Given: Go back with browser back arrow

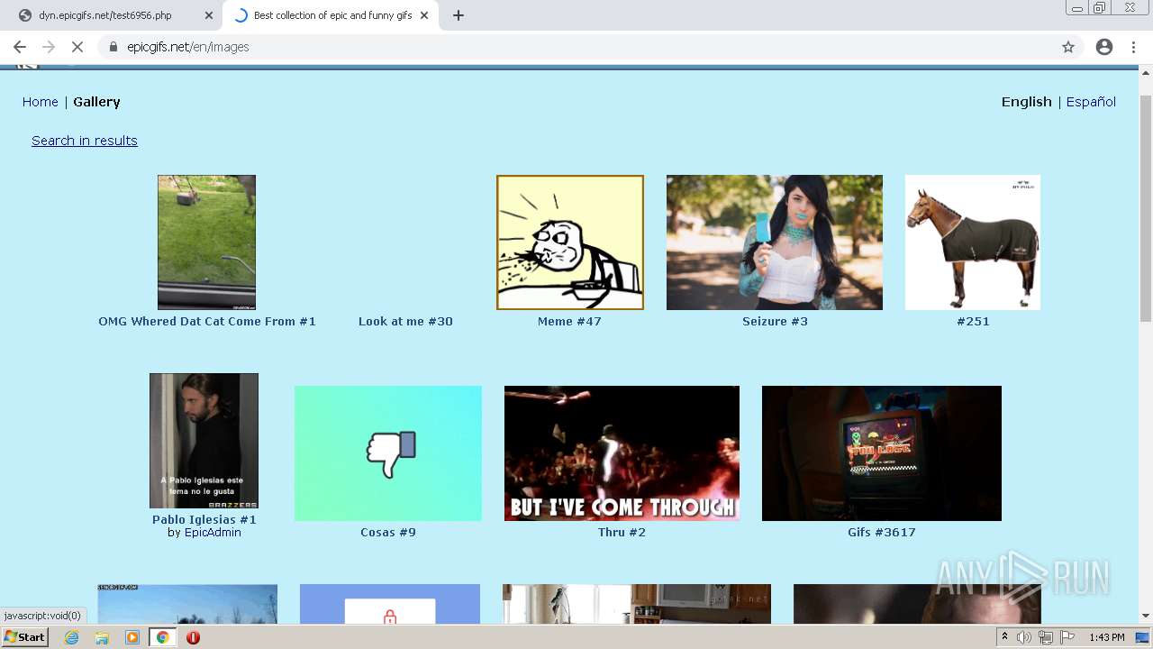Looking at the screenshot, I should 20,47.
